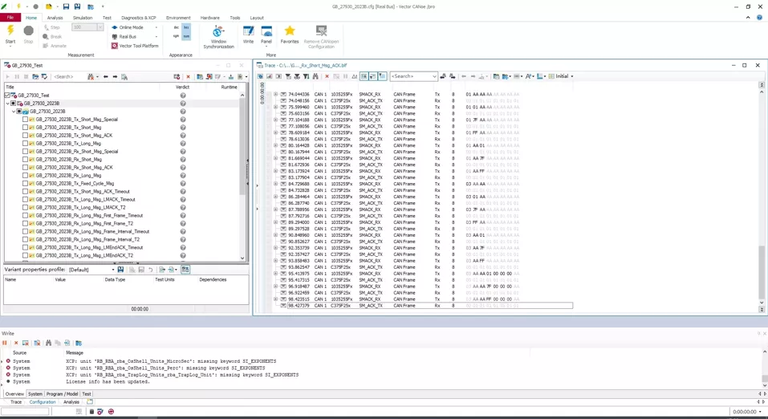Click the black cylinder icon in the status bar
The width and height of the screenshot is (768, 419).
tap(91, 412)
